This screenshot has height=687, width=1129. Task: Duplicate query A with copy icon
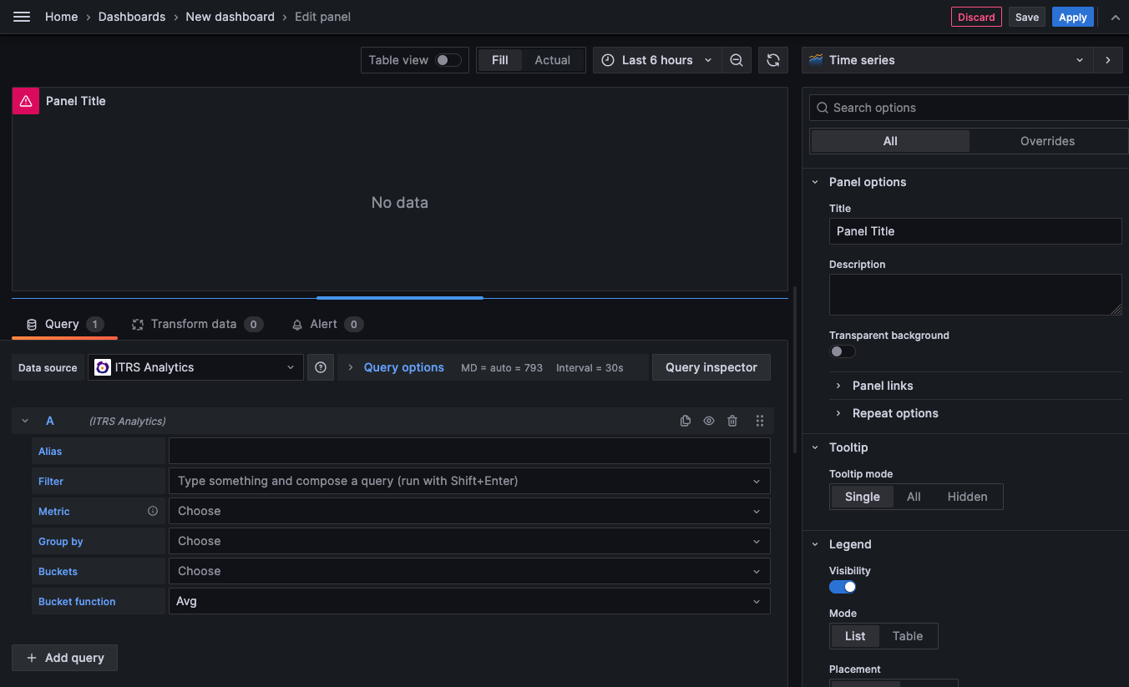pos(686,421)
